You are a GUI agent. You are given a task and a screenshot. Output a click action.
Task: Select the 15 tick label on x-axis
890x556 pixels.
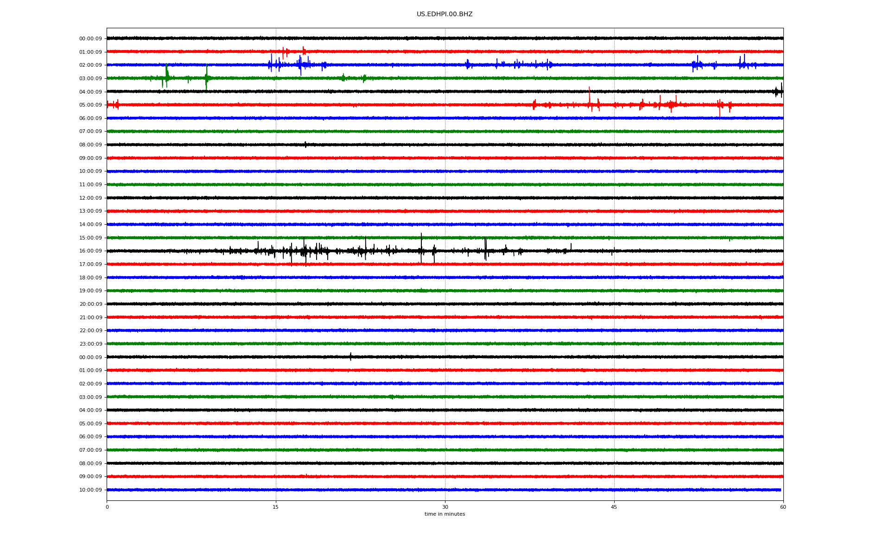(x=276, y=507)
